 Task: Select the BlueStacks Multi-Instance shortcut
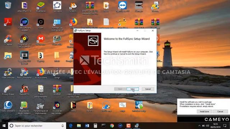coord(24,108)
